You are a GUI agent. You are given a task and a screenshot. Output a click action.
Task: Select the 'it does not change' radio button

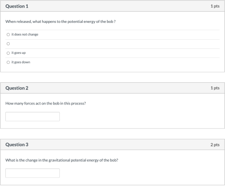coord(8,35)
